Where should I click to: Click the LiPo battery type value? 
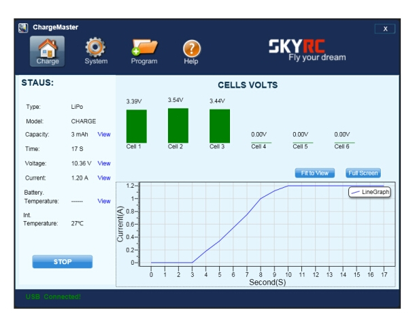[x=77, y=107]
